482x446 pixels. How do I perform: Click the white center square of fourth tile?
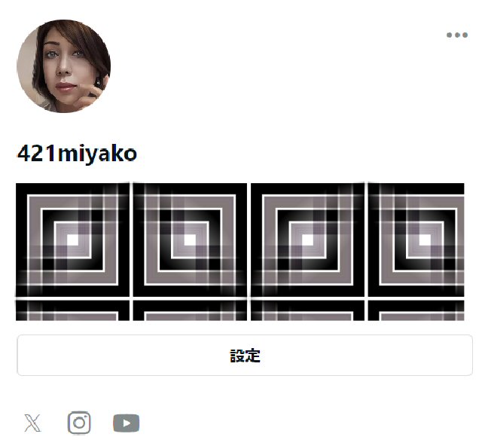pyautogui.click(x=425, y=240)
